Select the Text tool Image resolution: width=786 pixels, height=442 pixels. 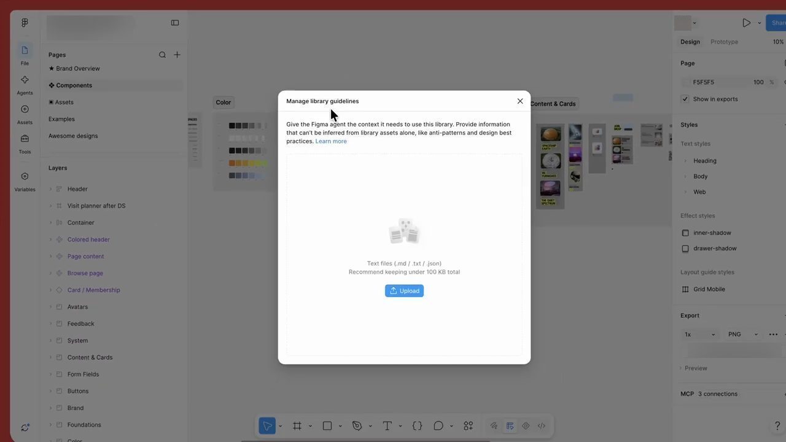click(387, 426)
